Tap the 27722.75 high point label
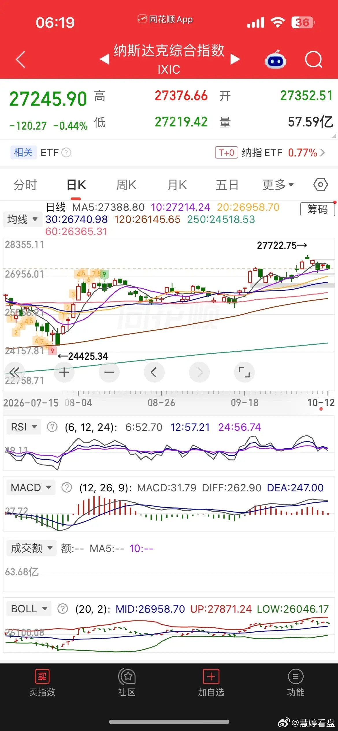Viewport: 338px width, 731px height. point(282,245)
